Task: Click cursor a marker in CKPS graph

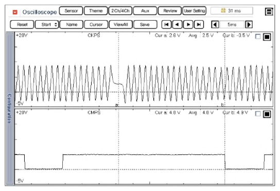Action: click(117, 105)
